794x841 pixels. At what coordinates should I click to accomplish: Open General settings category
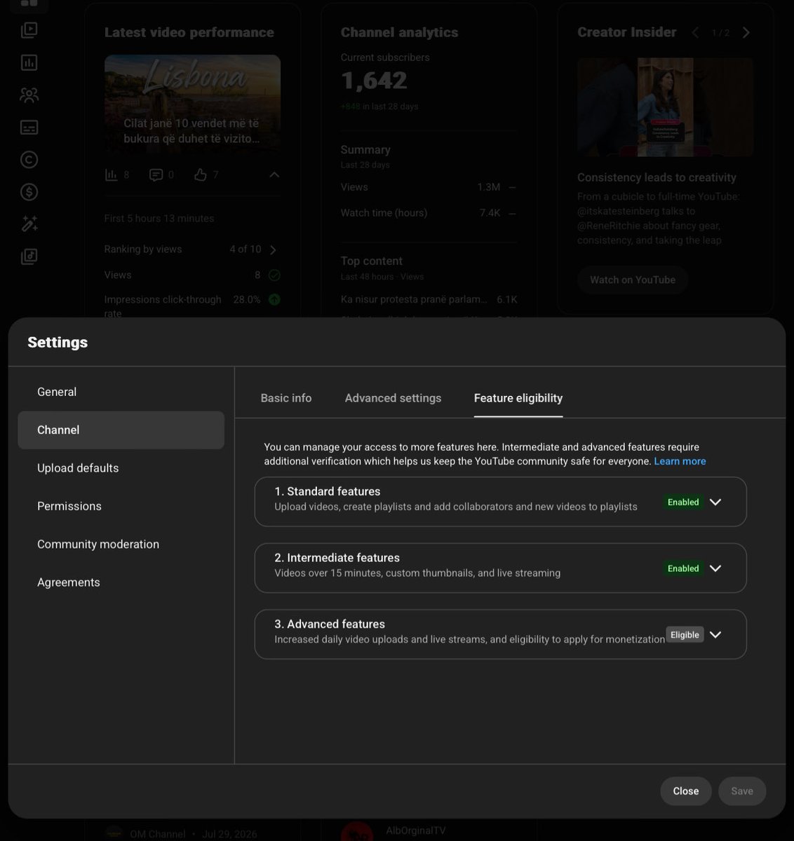coord(121,392)
